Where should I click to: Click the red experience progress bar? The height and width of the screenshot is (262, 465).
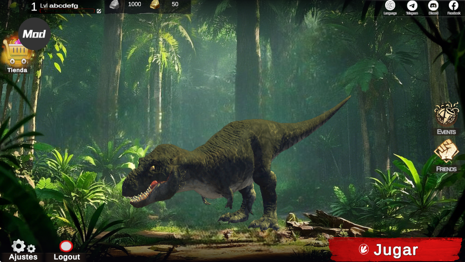click(x=66, y=10)
